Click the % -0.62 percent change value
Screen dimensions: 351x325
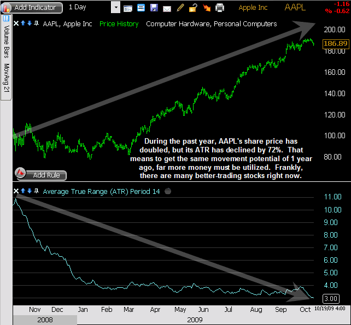337,11
